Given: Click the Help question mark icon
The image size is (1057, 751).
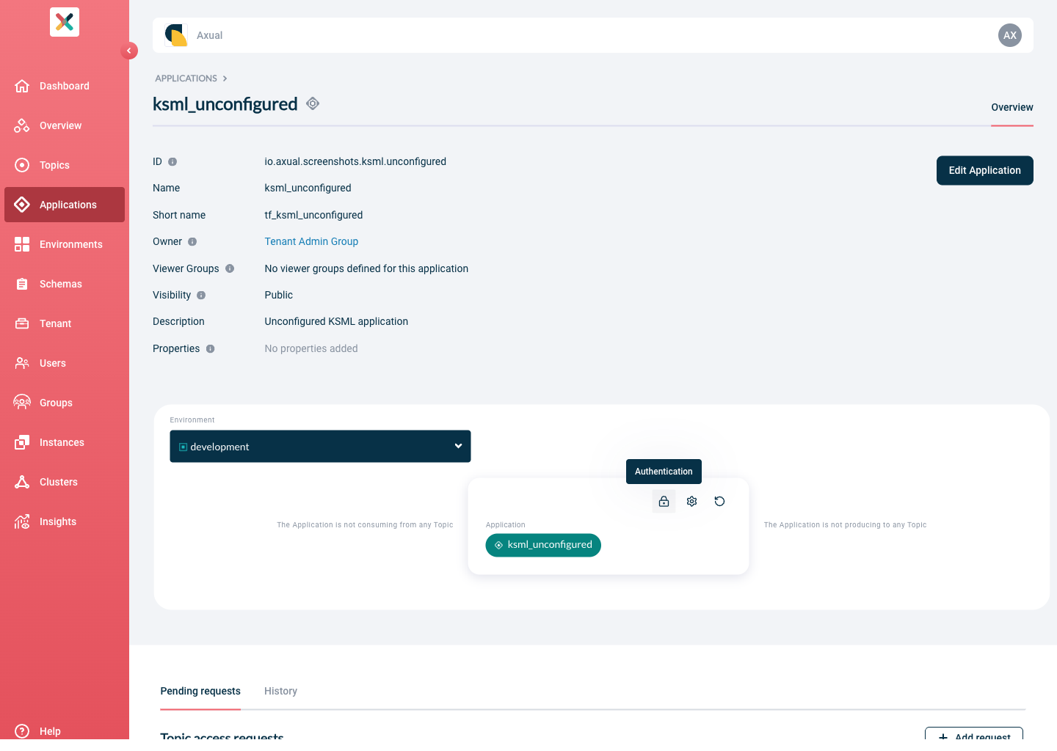Looking at the screenshot, I should 22,731.
